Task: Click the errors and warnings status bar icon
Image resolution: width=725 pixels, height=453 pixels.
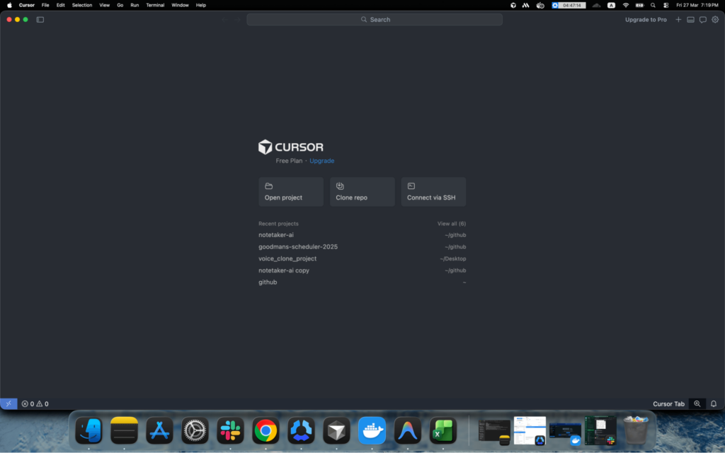Action: (x=34, y=403)
